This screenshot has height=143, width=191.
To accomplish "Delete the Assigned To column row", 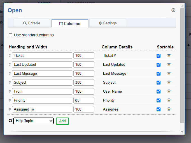I will (169, 109).
